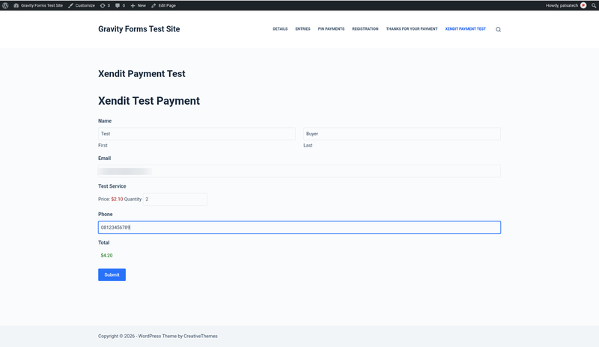
Task: Open the WordPress logo menu
Action: pyautogui.click(x=5, y=5)
